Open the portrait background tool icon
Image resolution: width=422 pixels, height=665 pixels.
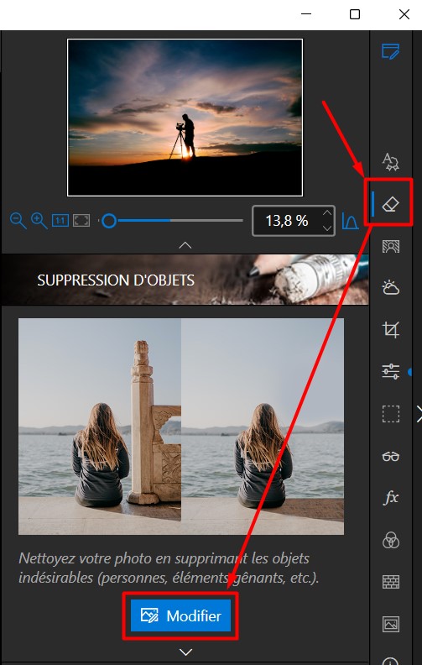[x=391, y=246]
